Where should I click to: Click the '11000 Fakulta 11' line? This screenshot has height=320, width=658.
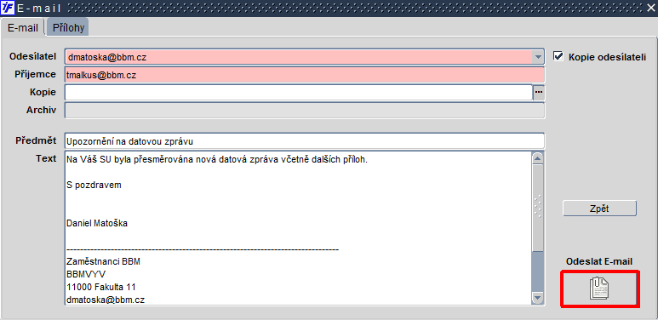pos(100,287)
